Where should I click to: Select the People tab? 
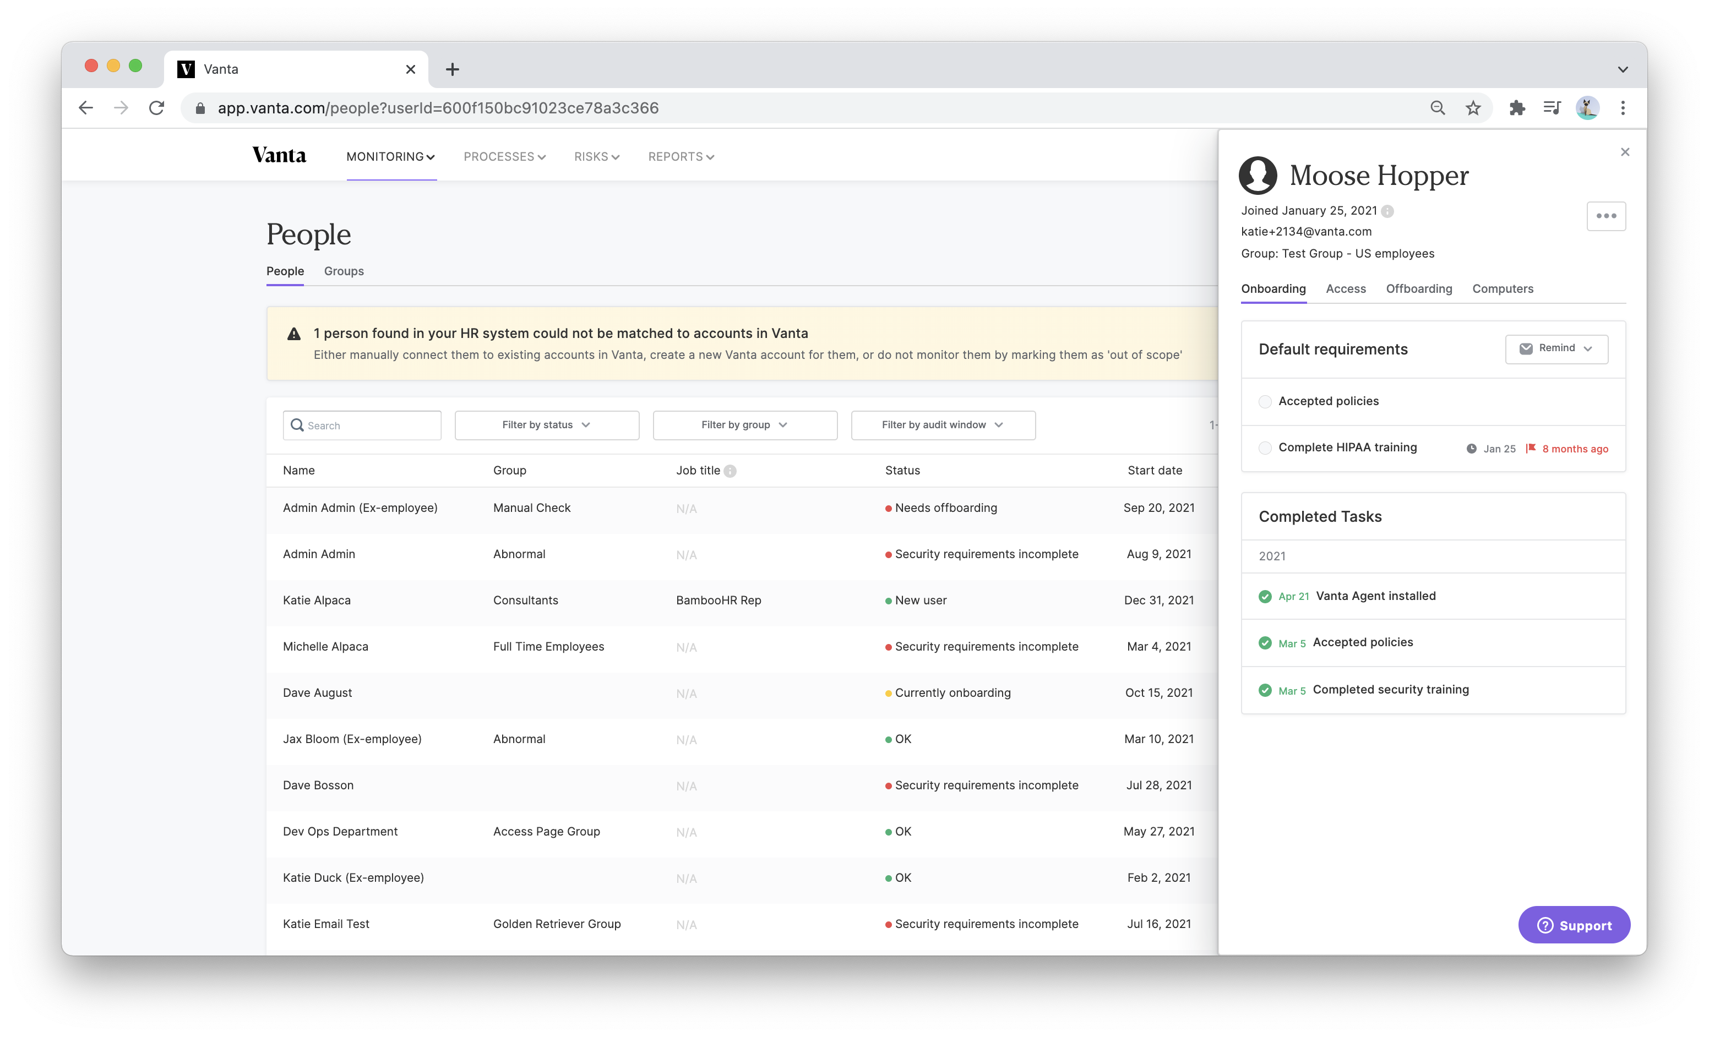pyautogui.click(x=285, y=271)
